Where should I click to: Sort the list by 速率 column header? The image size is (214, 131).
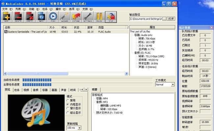tap(91, 28)
